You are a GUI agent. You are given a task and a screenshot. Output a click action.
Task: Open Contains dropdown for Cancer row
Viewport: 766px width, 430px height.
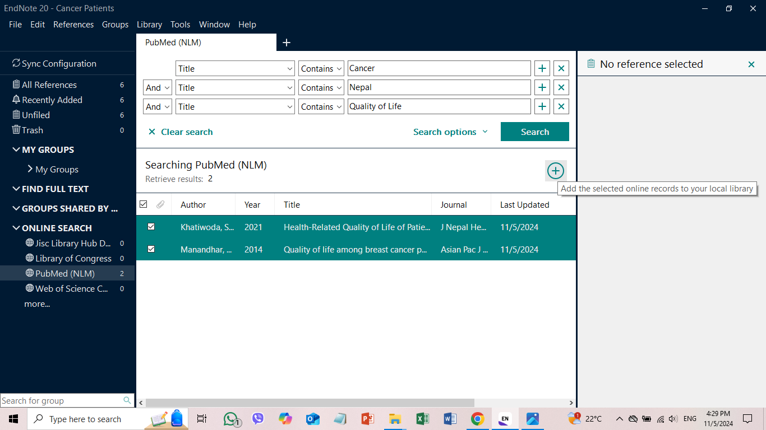pos(321,68)
